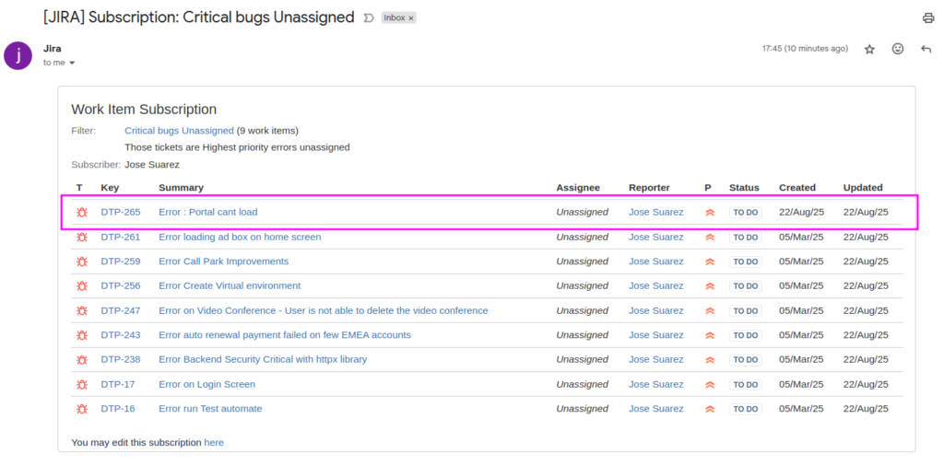The width and height of the screenshot is (944, 465).
Task: Toggle the importance marker beside the subject
Action: point(369,18)
